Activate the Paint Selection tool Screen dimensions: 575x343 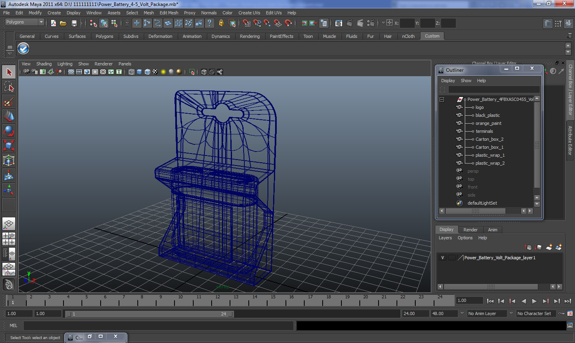click(9, 102)
